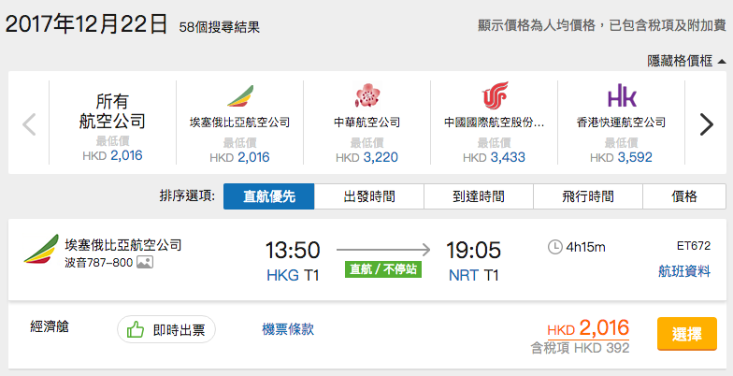Select the 所有航空公司 filter cell

point(112,123)
